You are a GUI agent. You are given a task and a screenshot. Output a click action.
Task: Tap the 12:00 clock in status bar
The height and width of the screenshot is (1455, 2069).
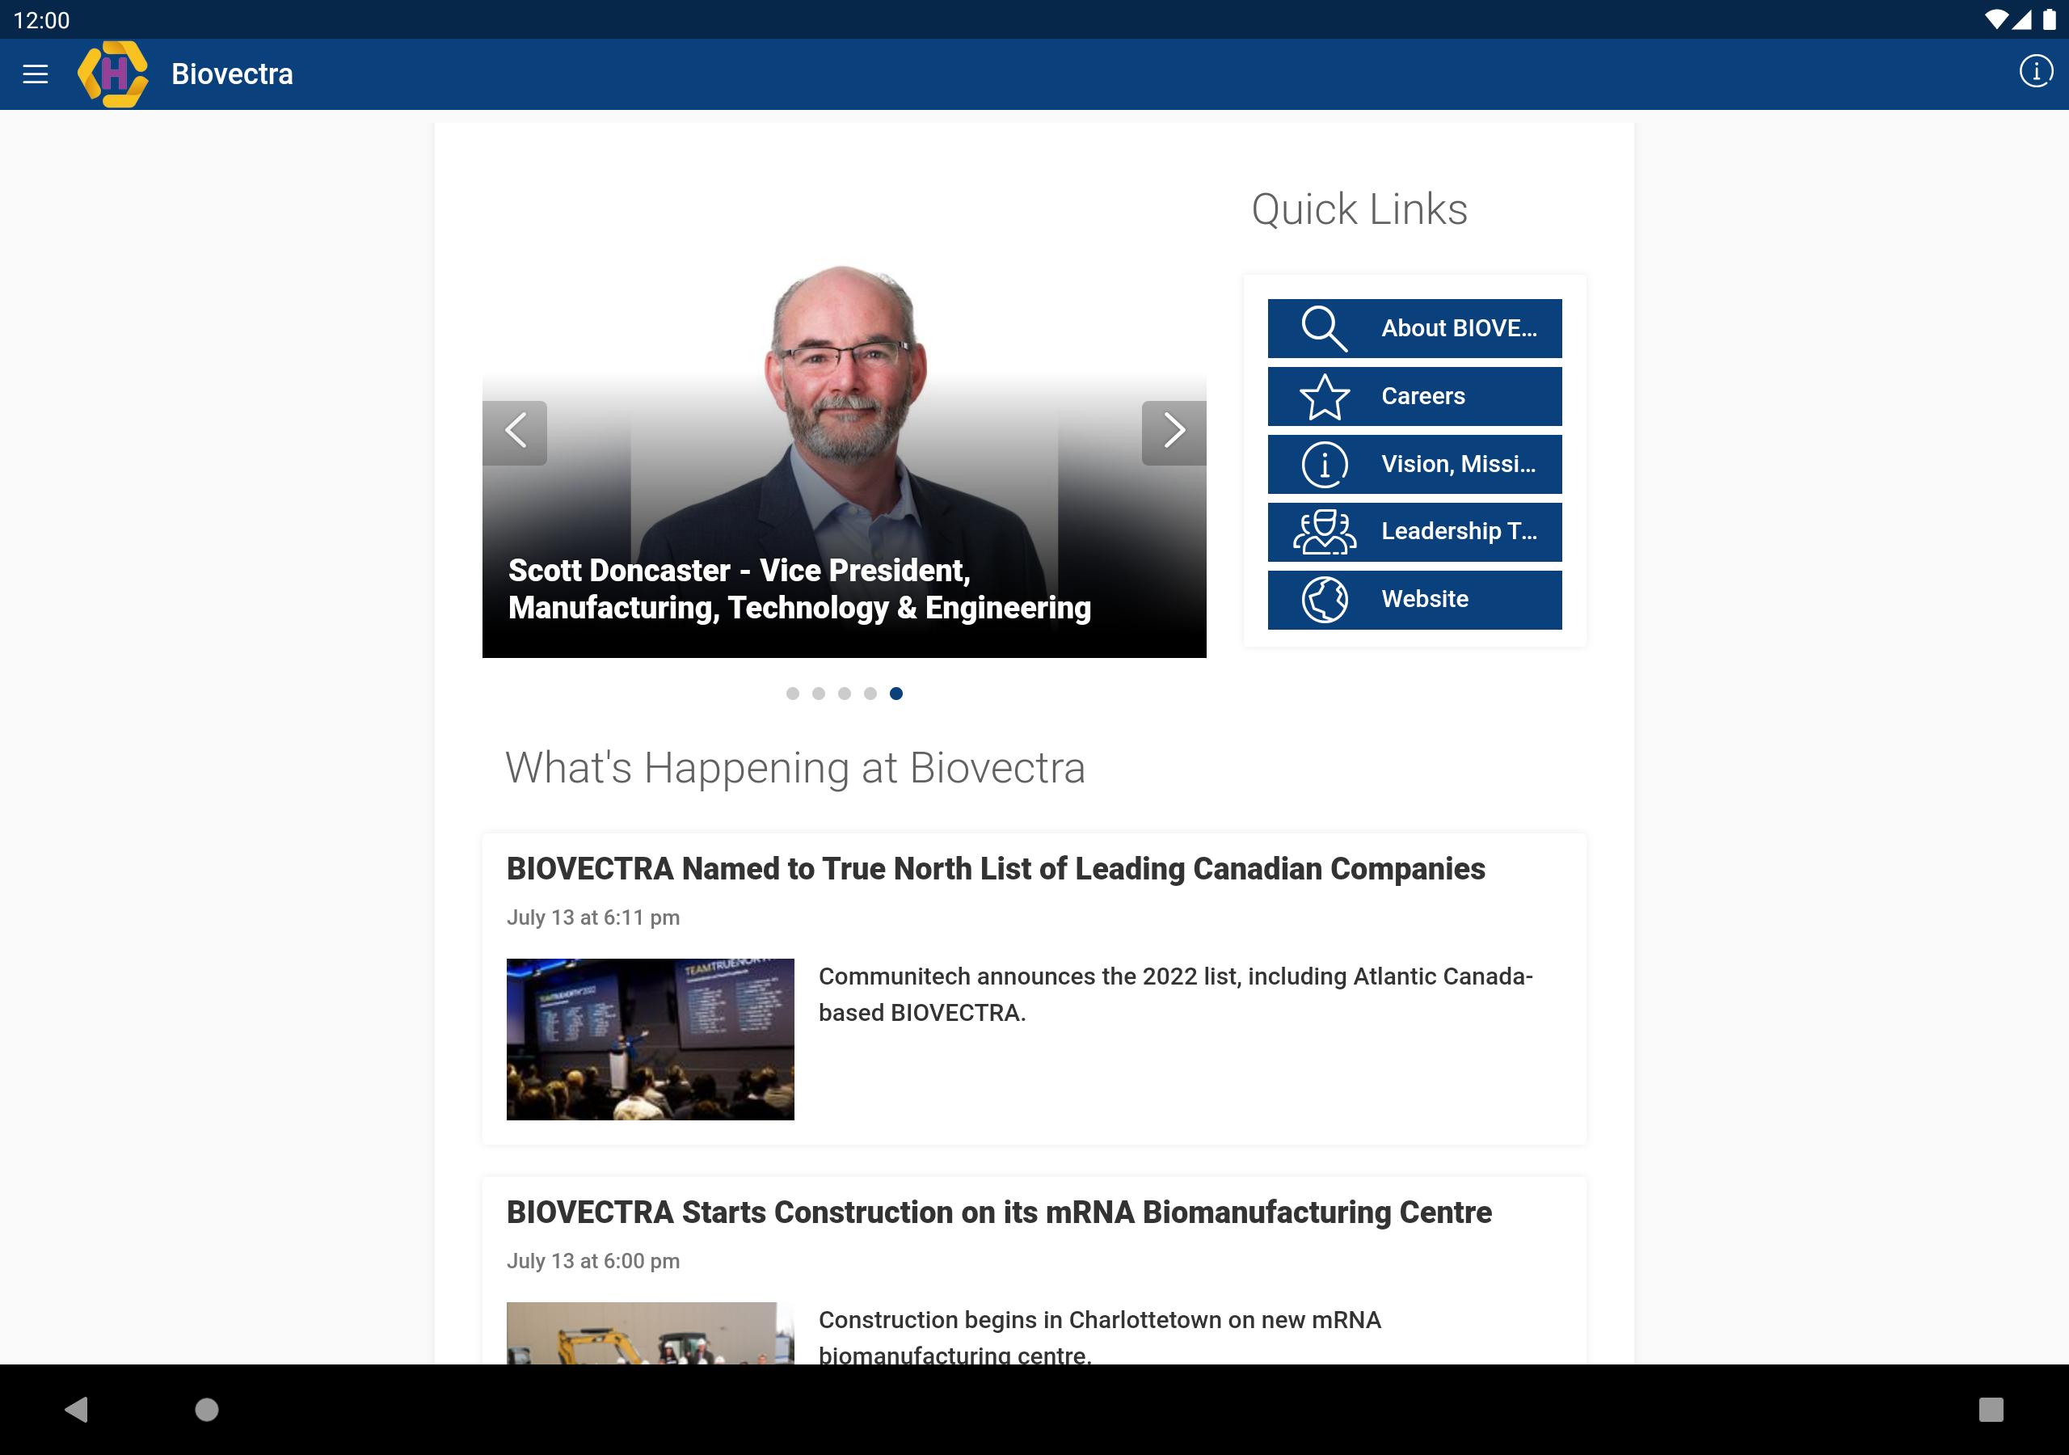point(41,20)
